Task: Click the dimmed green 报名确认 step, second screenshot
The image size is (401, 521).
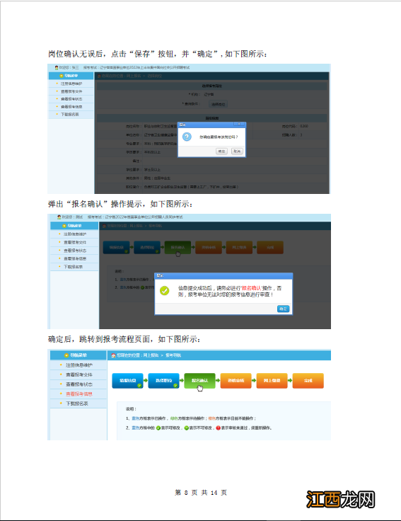Action: (x=178, y=248)
